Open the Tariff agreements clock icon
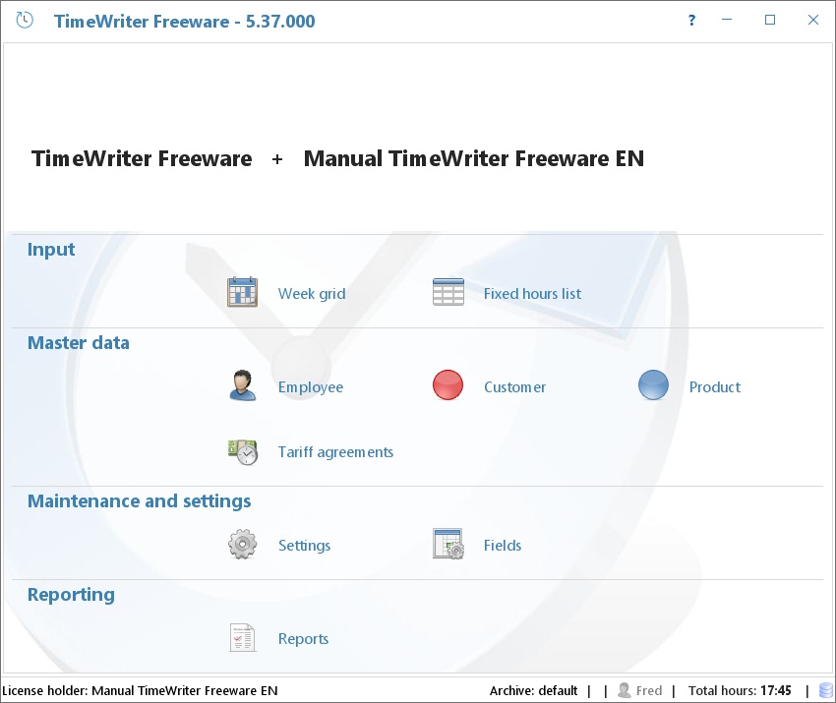 (242, 451)
